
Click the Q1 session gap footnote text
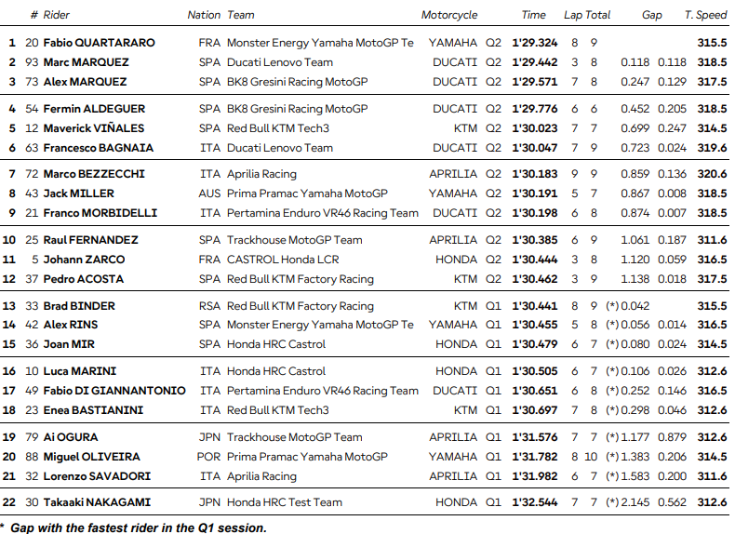(138, 527)
